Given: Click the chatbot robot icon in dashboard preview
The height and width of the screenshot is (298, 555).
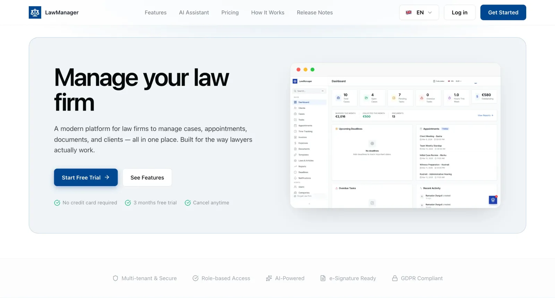Looking at the screenshot, I should coord(493,200).
